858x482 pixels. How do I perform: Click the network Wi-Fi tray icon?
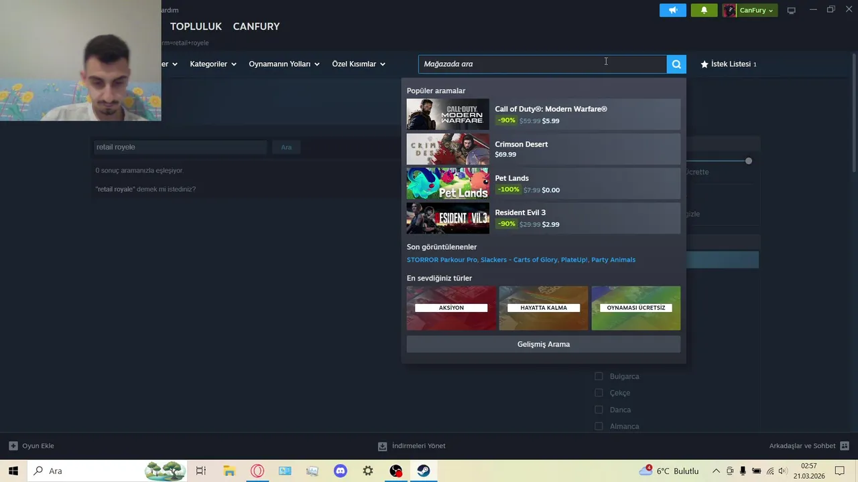click(x=770, y=471)
